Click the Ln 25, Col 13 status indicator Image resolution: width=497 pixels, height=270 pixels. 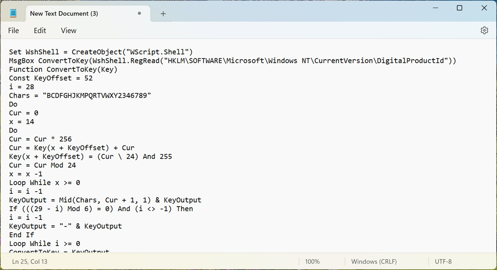[x=30, y=261]
